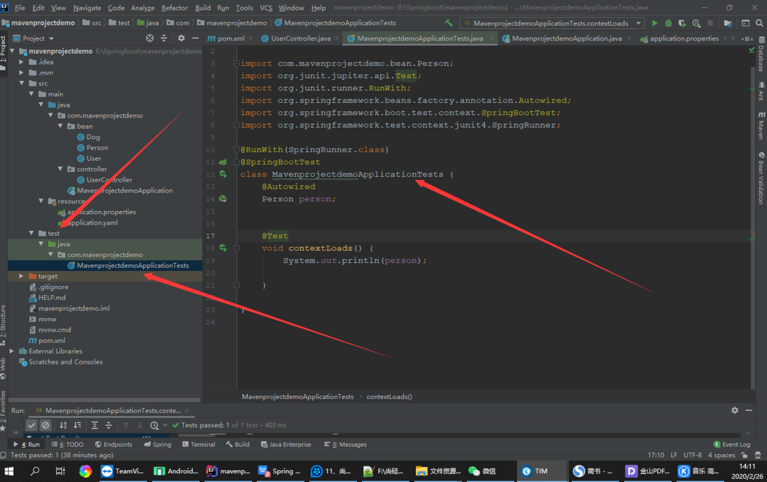Click the locate/scroll-from-source target icon in Project panel

coord(150,38)
